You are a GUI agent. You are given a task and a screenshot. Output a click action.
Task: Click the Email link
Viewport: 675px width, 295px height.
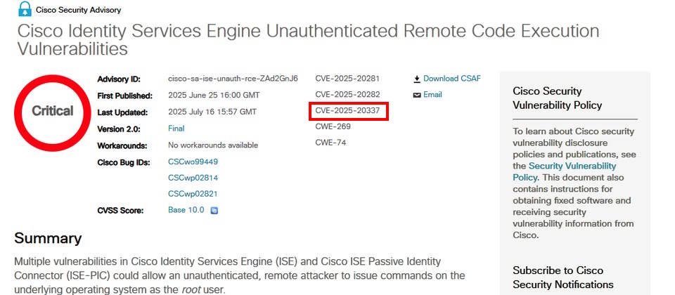(432, 95)
